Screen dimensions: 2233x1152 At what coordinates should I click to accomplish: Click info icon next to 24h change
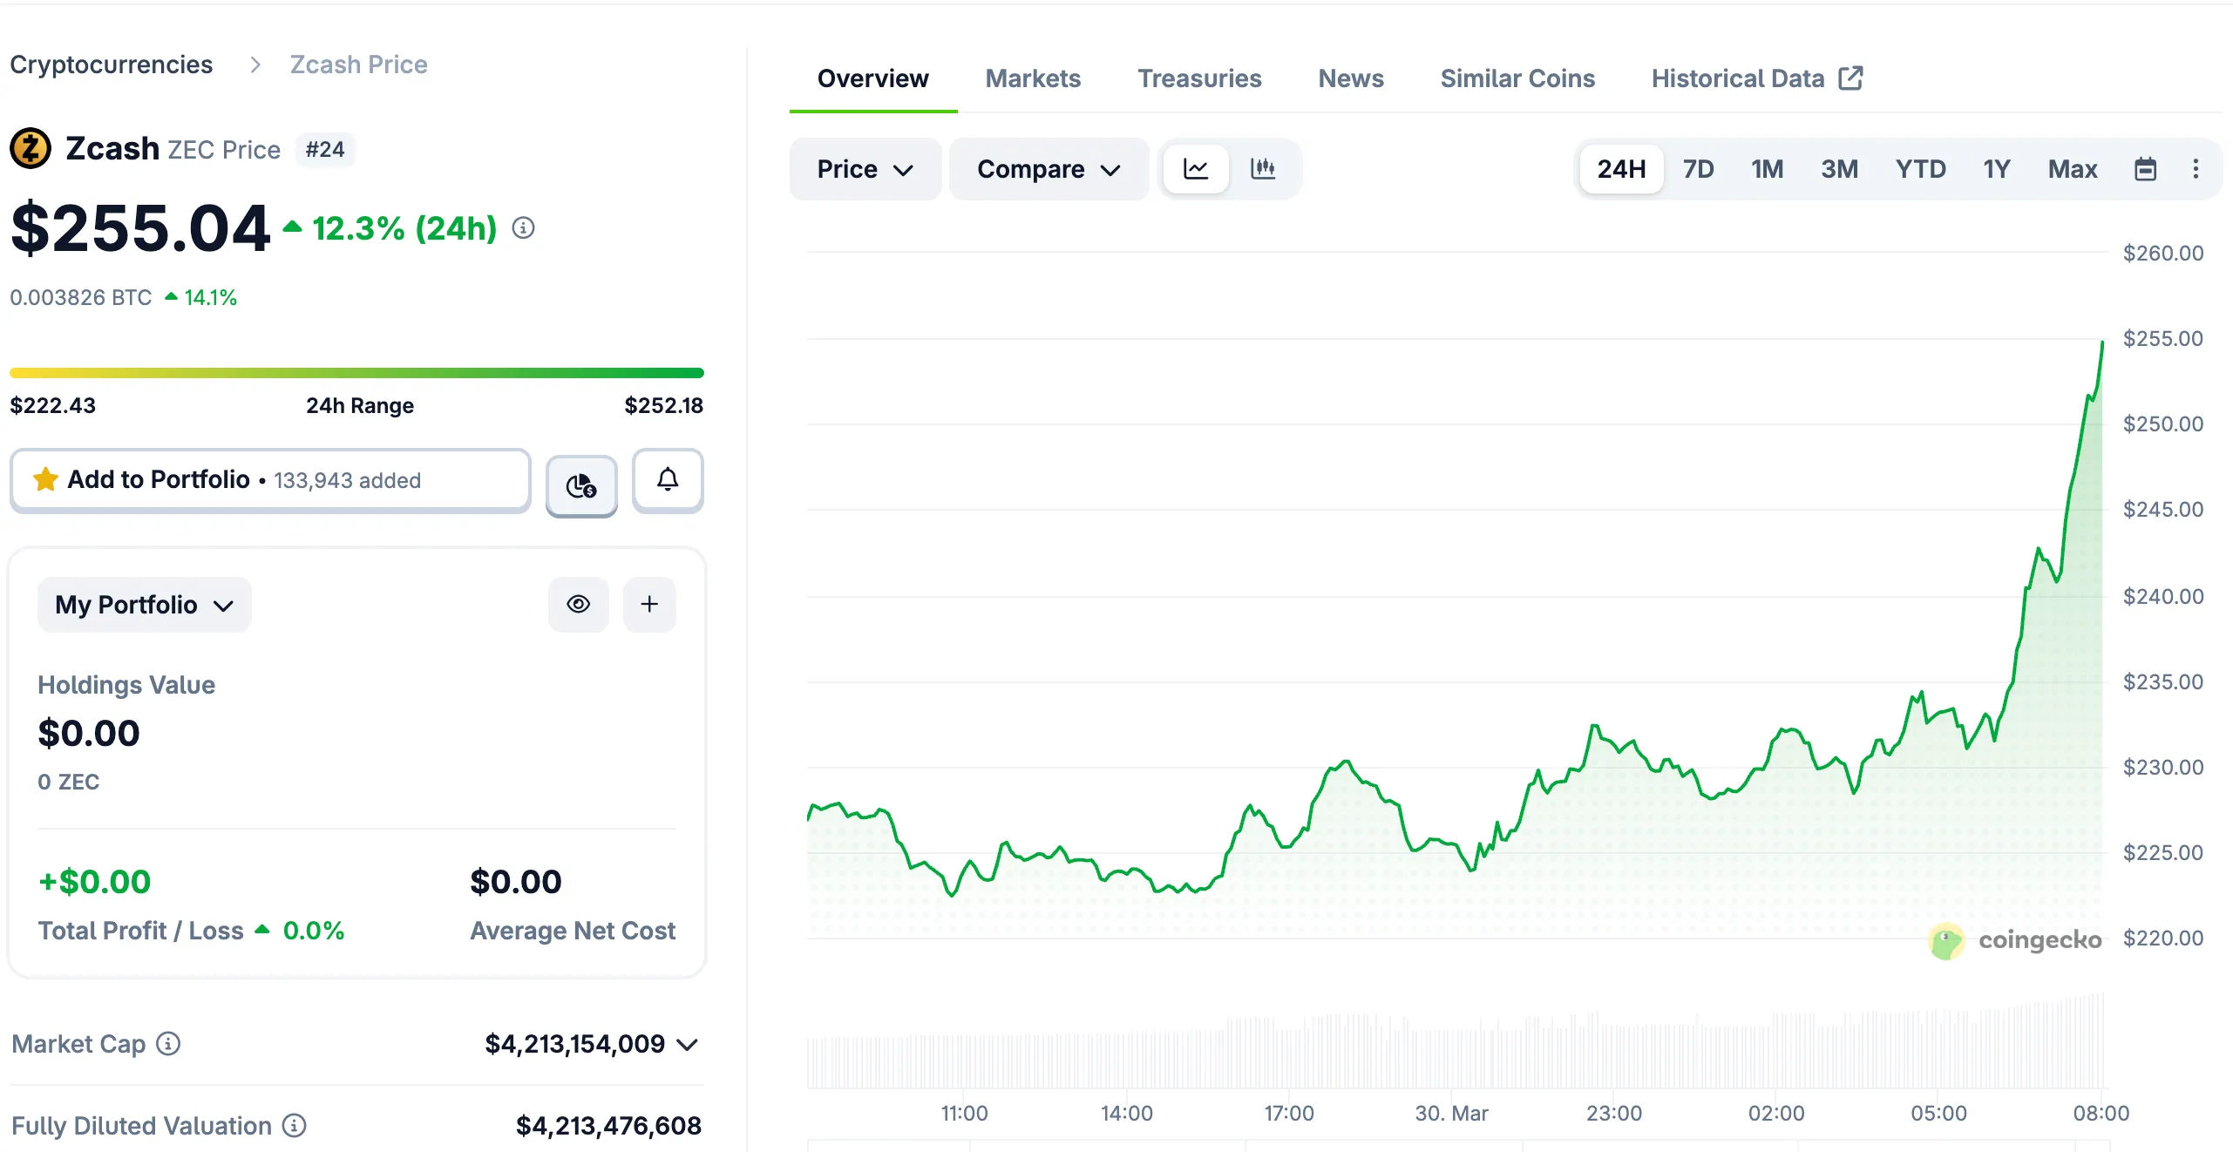click(523, 228)
